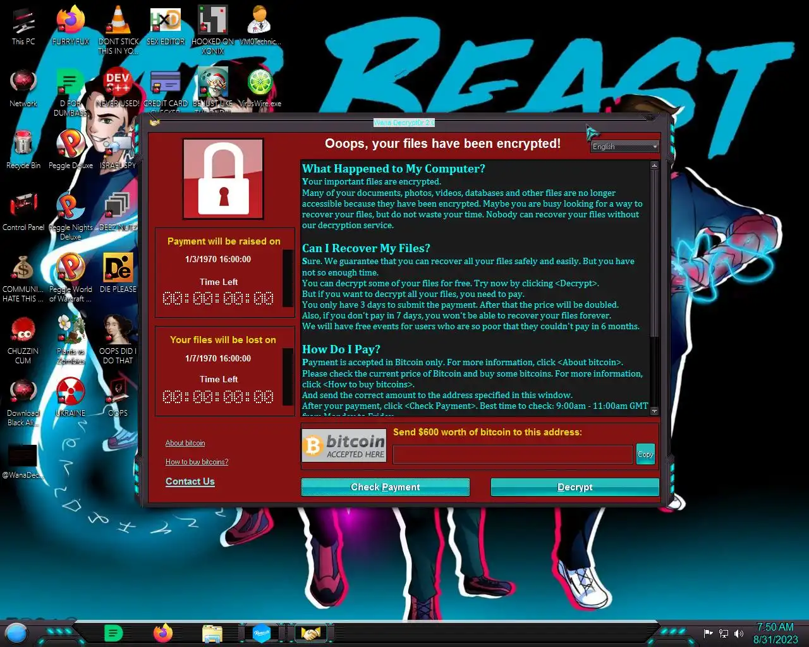Open the Start orb on taskbar
809x647 pixels.
16,632
